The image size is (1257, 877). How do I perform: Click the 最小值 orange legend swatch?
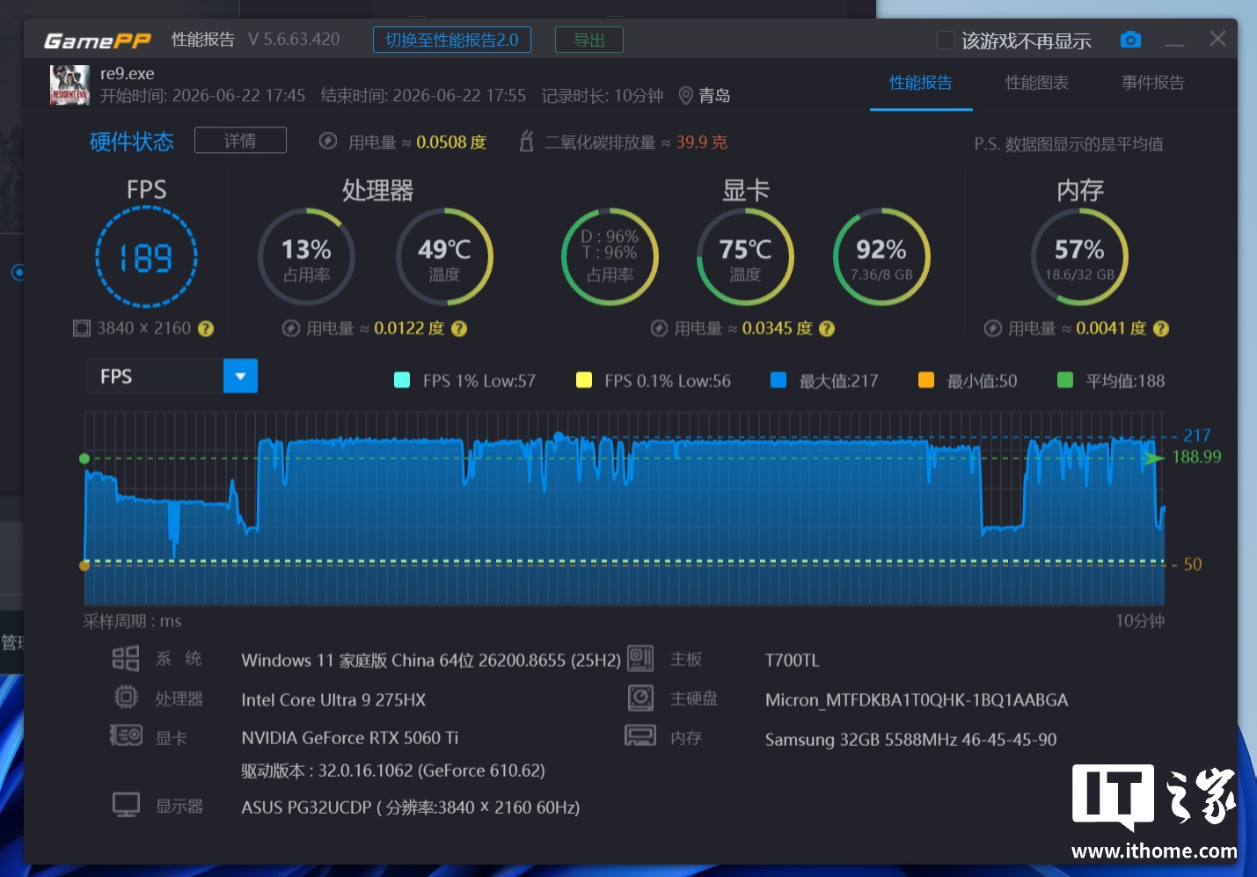click(x=926, y=380)
